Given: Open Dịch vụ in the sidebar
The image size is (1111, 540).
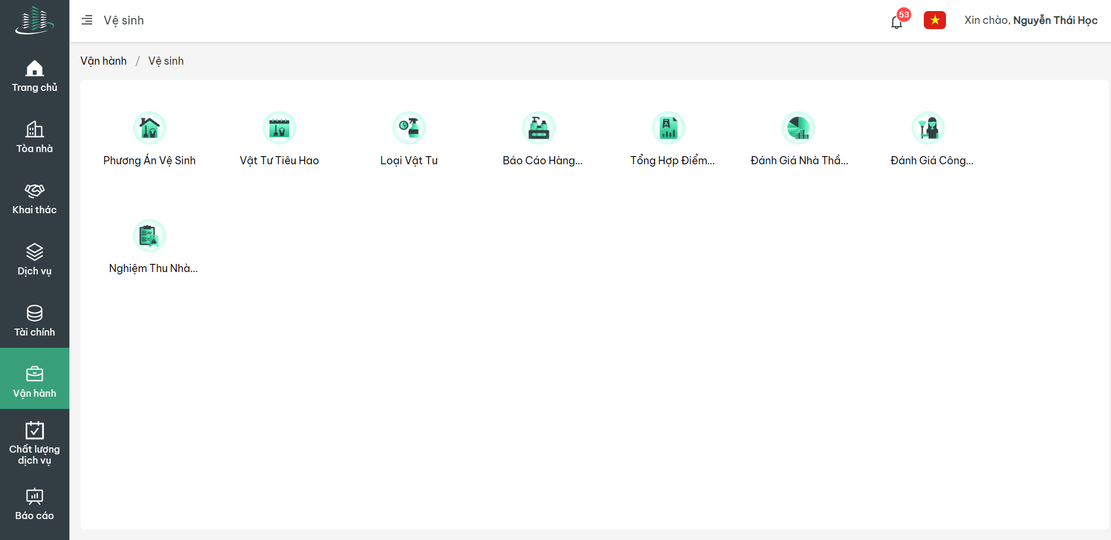Looking at the screenshot, I should point(34,259).
